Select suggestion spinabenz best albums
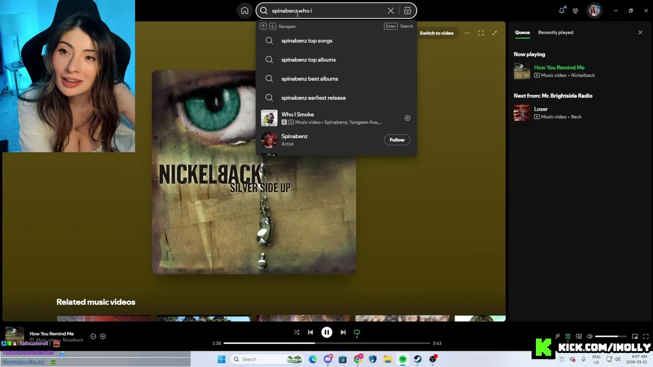 click(x=336, y=78)
